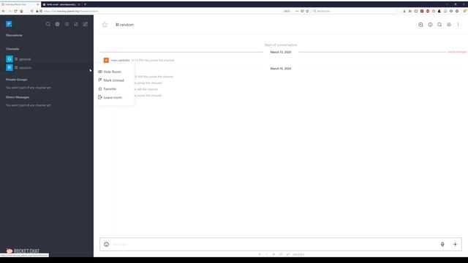Click the user avatar in sidebar header
This screenshot has height=263, width=468.
pyautogui.click(x=9, y=24)
